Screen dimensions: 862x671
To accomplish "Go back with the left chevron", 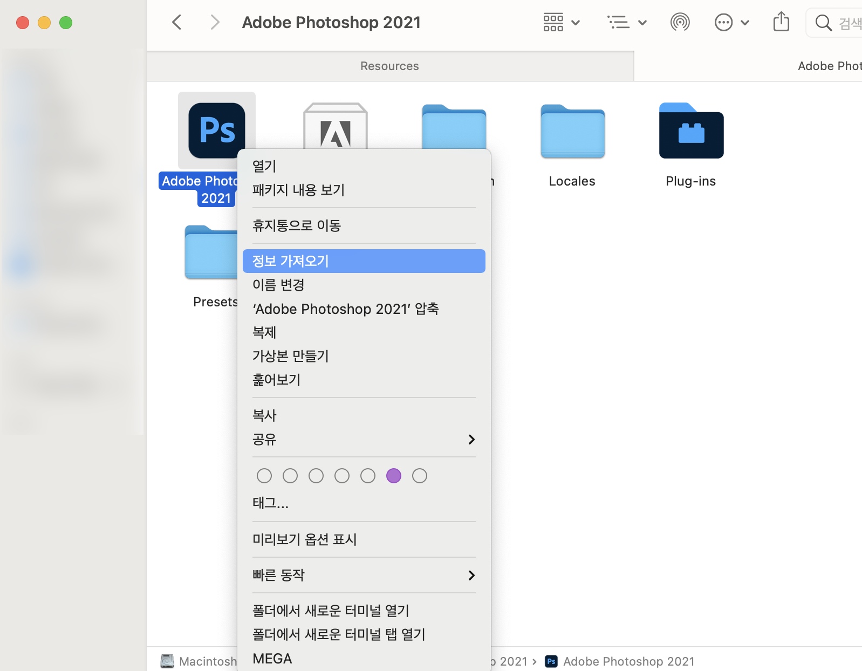I will tap(176, 22).
